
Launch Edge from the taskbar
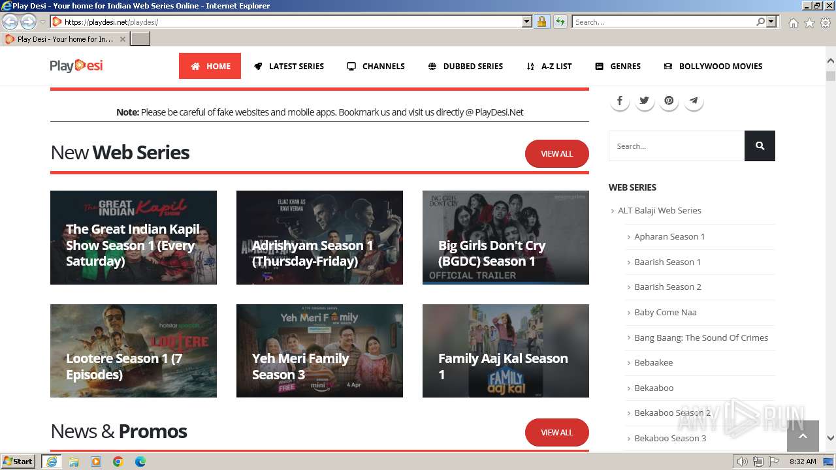click(140, 462)
